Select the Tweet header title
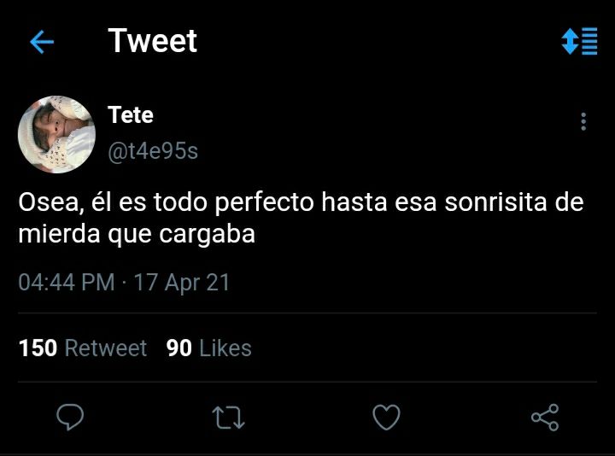615x456 pixels. [153, 40]
